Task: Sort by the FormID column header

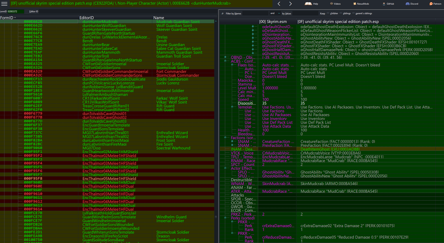Action: [40, 17]
